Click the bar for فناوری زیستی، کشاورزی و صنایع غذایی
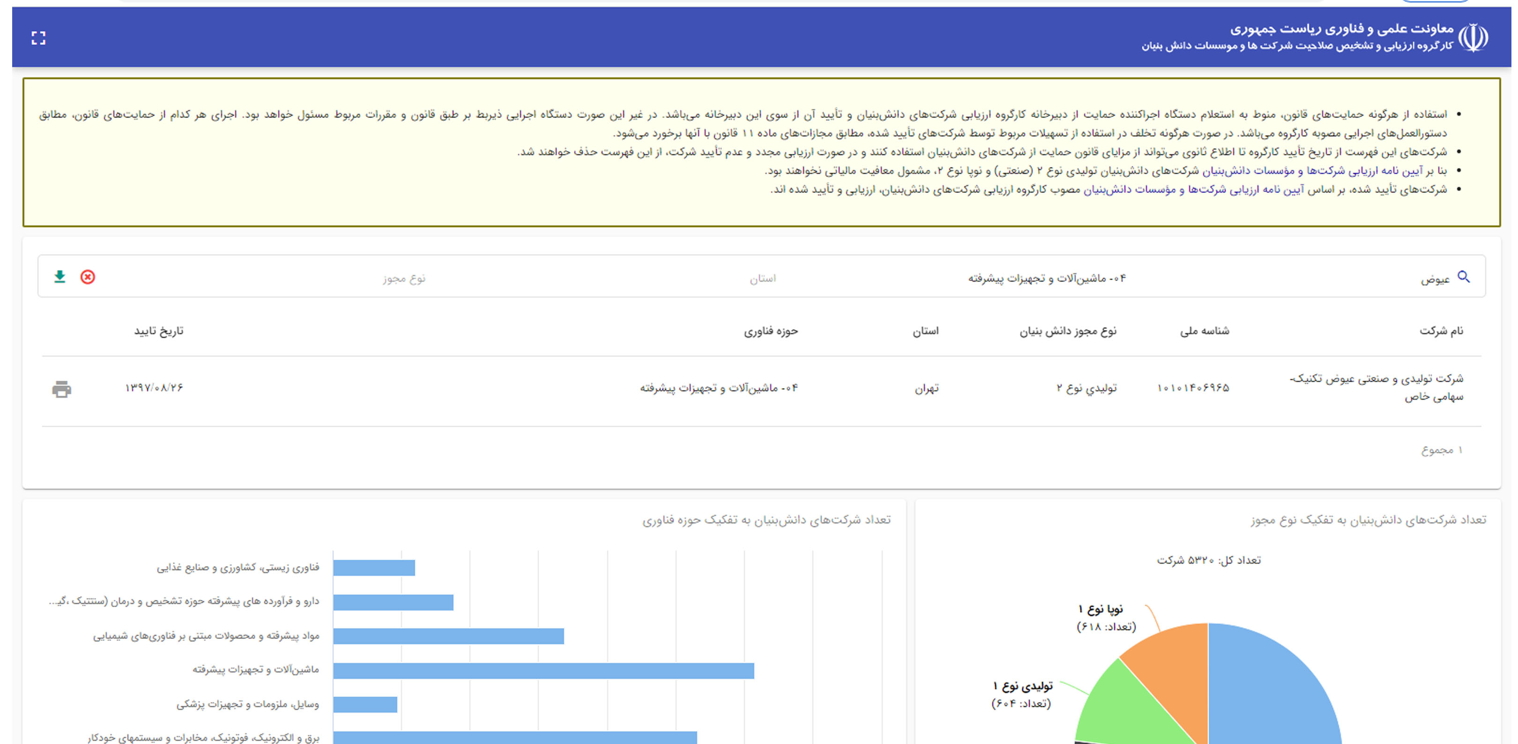Viewport: 1518px width, 744px height. coord(374,568)
